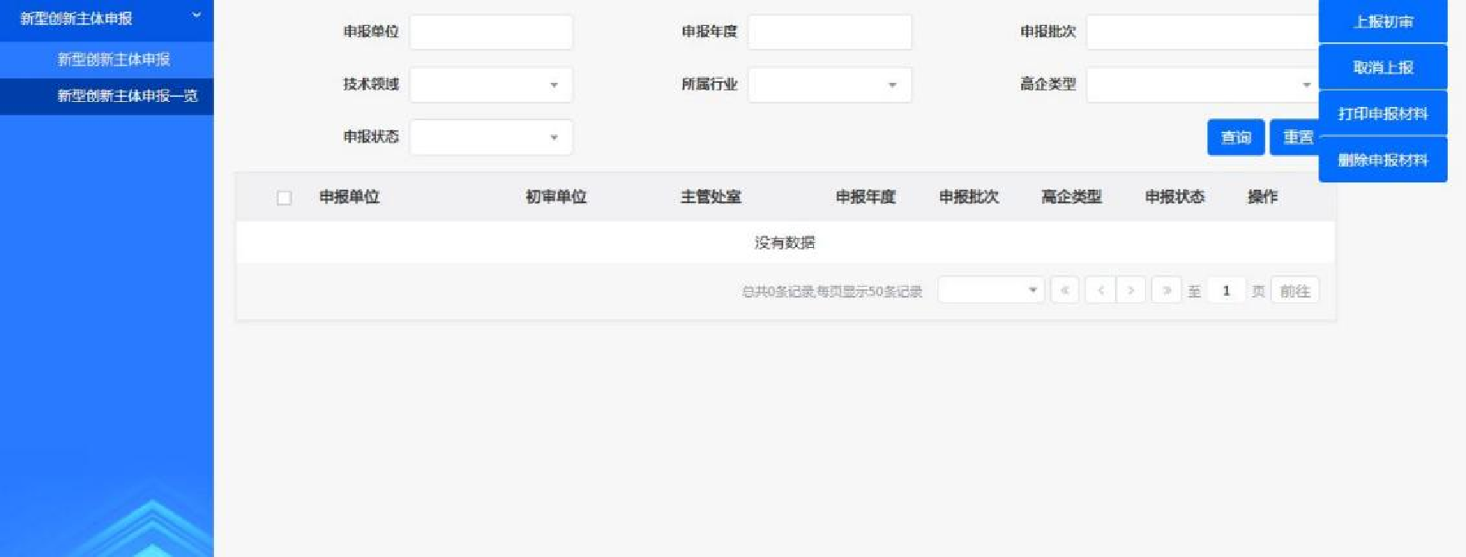Focus the 申报年度 input field
This screenshot has height=557, width=1466.
coord(830,31)
